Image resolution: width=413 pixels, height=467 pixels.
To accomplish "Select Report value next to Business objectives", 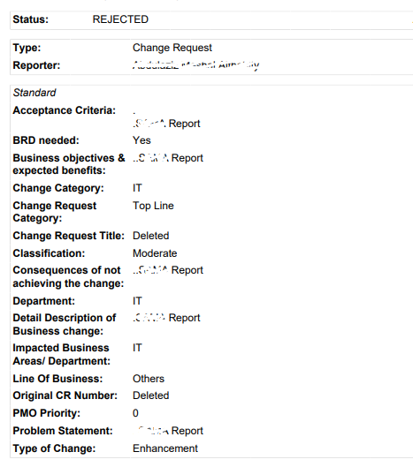I will click(187, 158).
